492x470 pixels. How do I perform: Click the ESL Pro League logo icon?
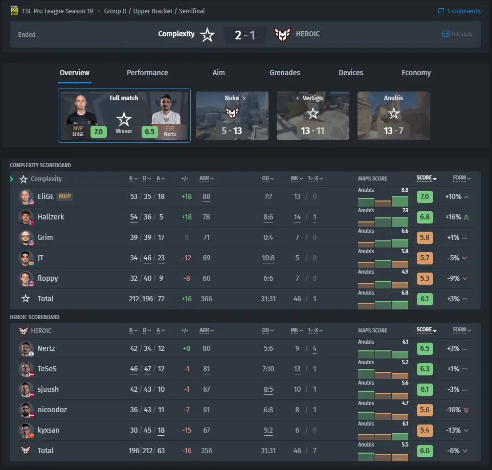point(14,10)
